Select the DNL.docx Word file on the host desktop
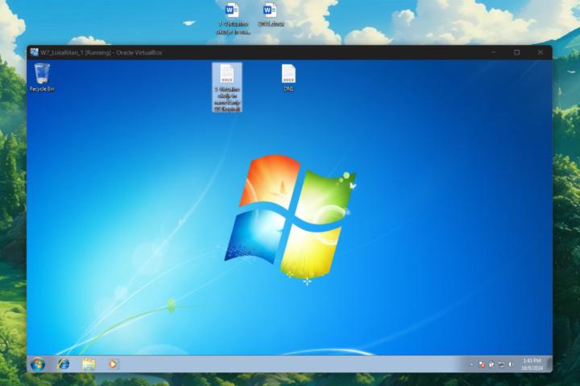Image resolution: width=580 pixels, height=386 pixels. 271,14
